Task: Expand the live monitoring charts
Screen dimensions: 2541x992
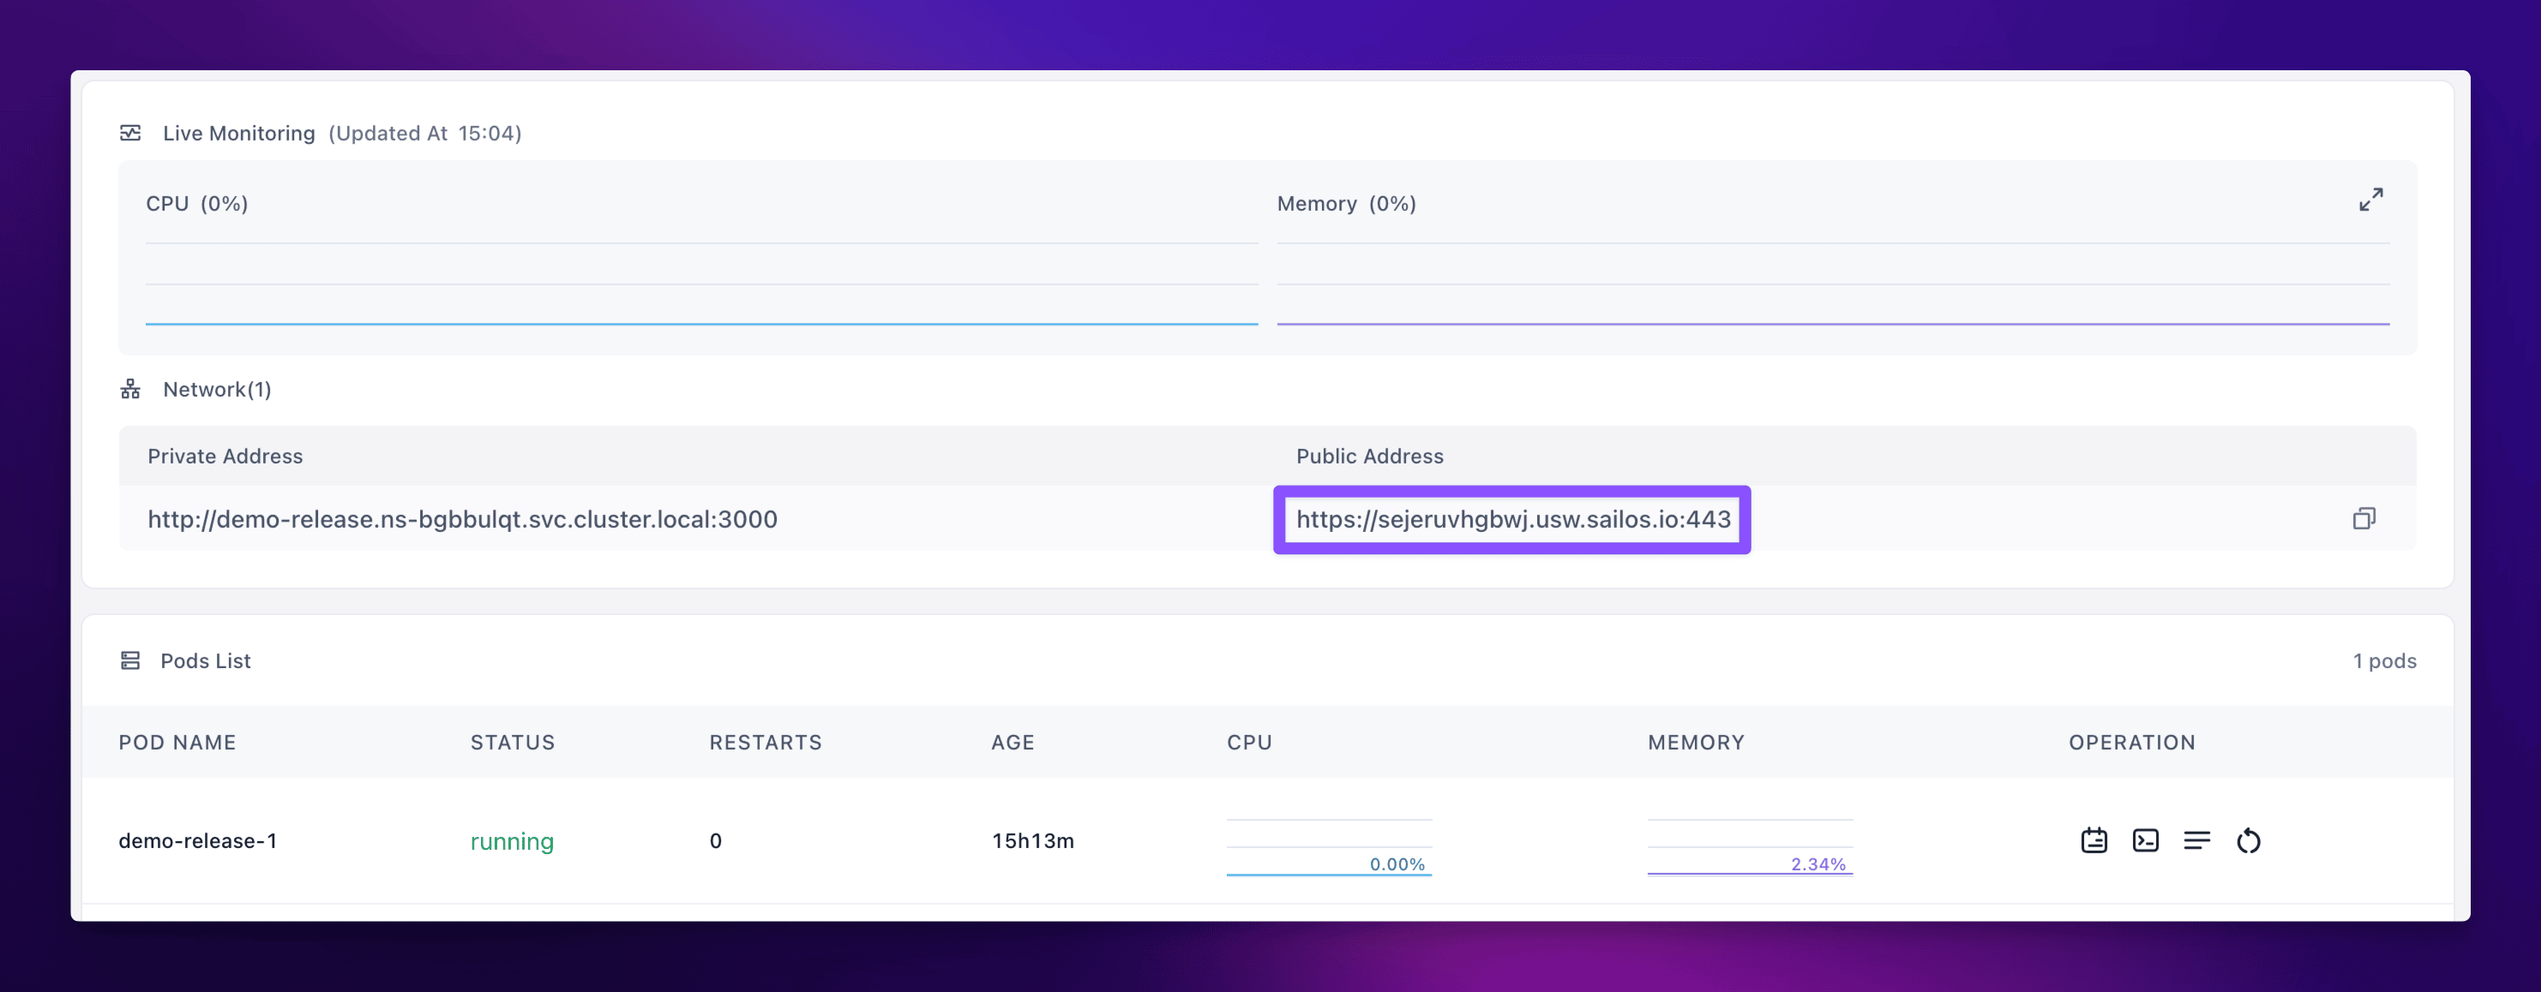Action: click(x=2370, y=200)
